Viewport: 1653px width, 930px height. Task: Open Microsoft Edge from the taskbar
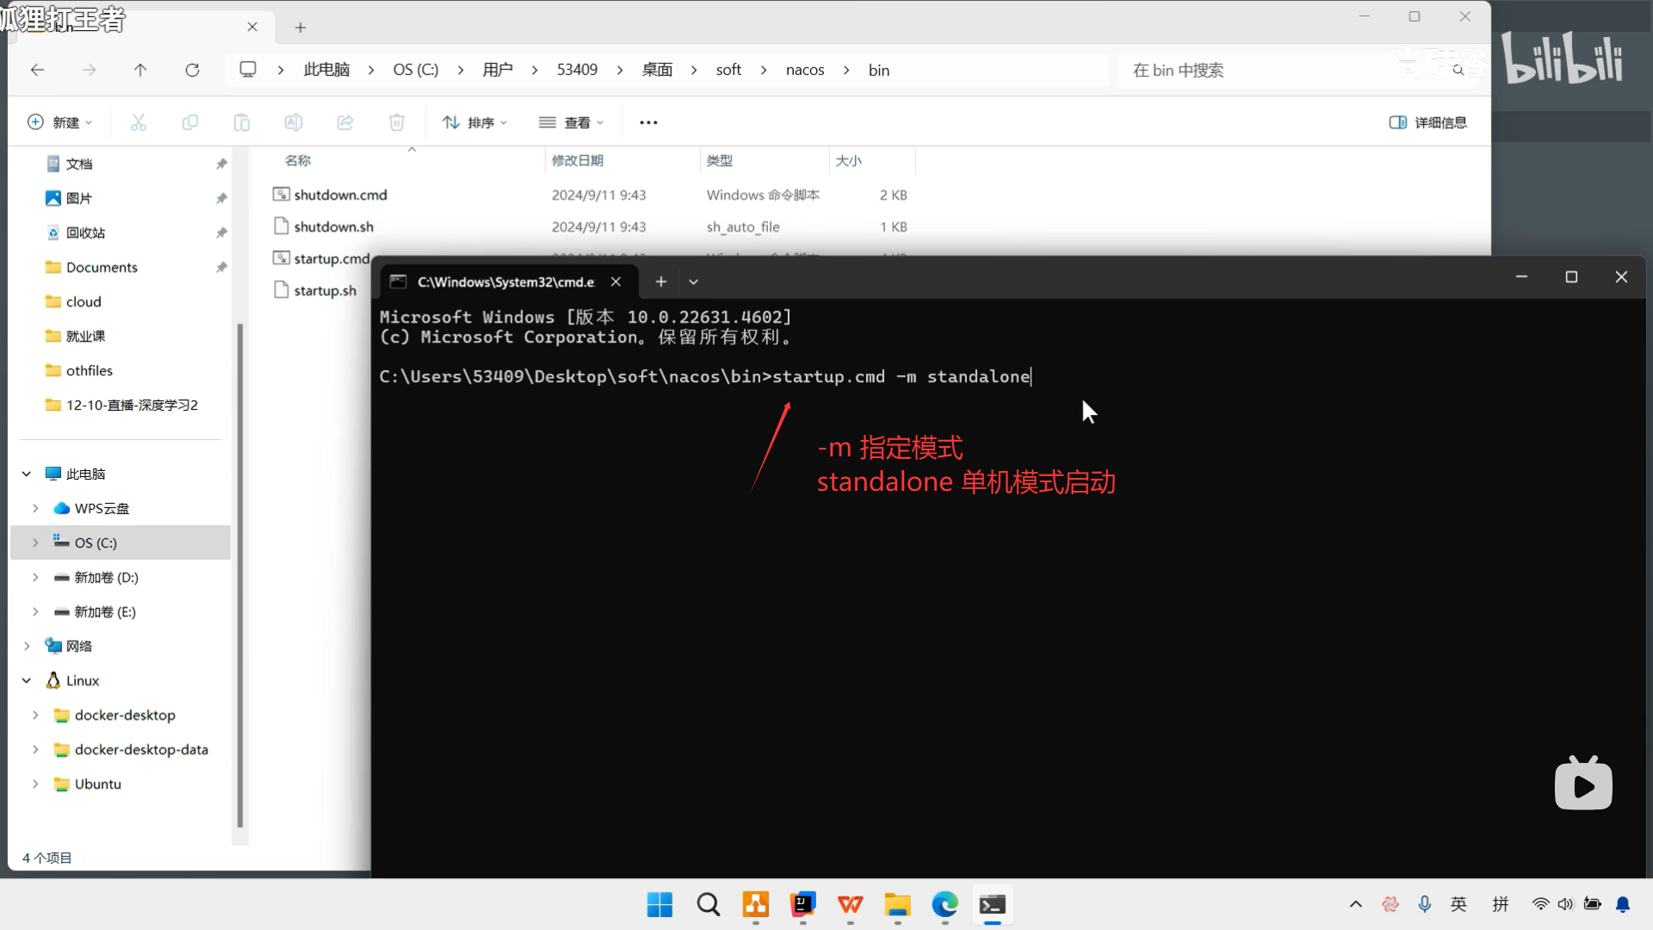944,905
